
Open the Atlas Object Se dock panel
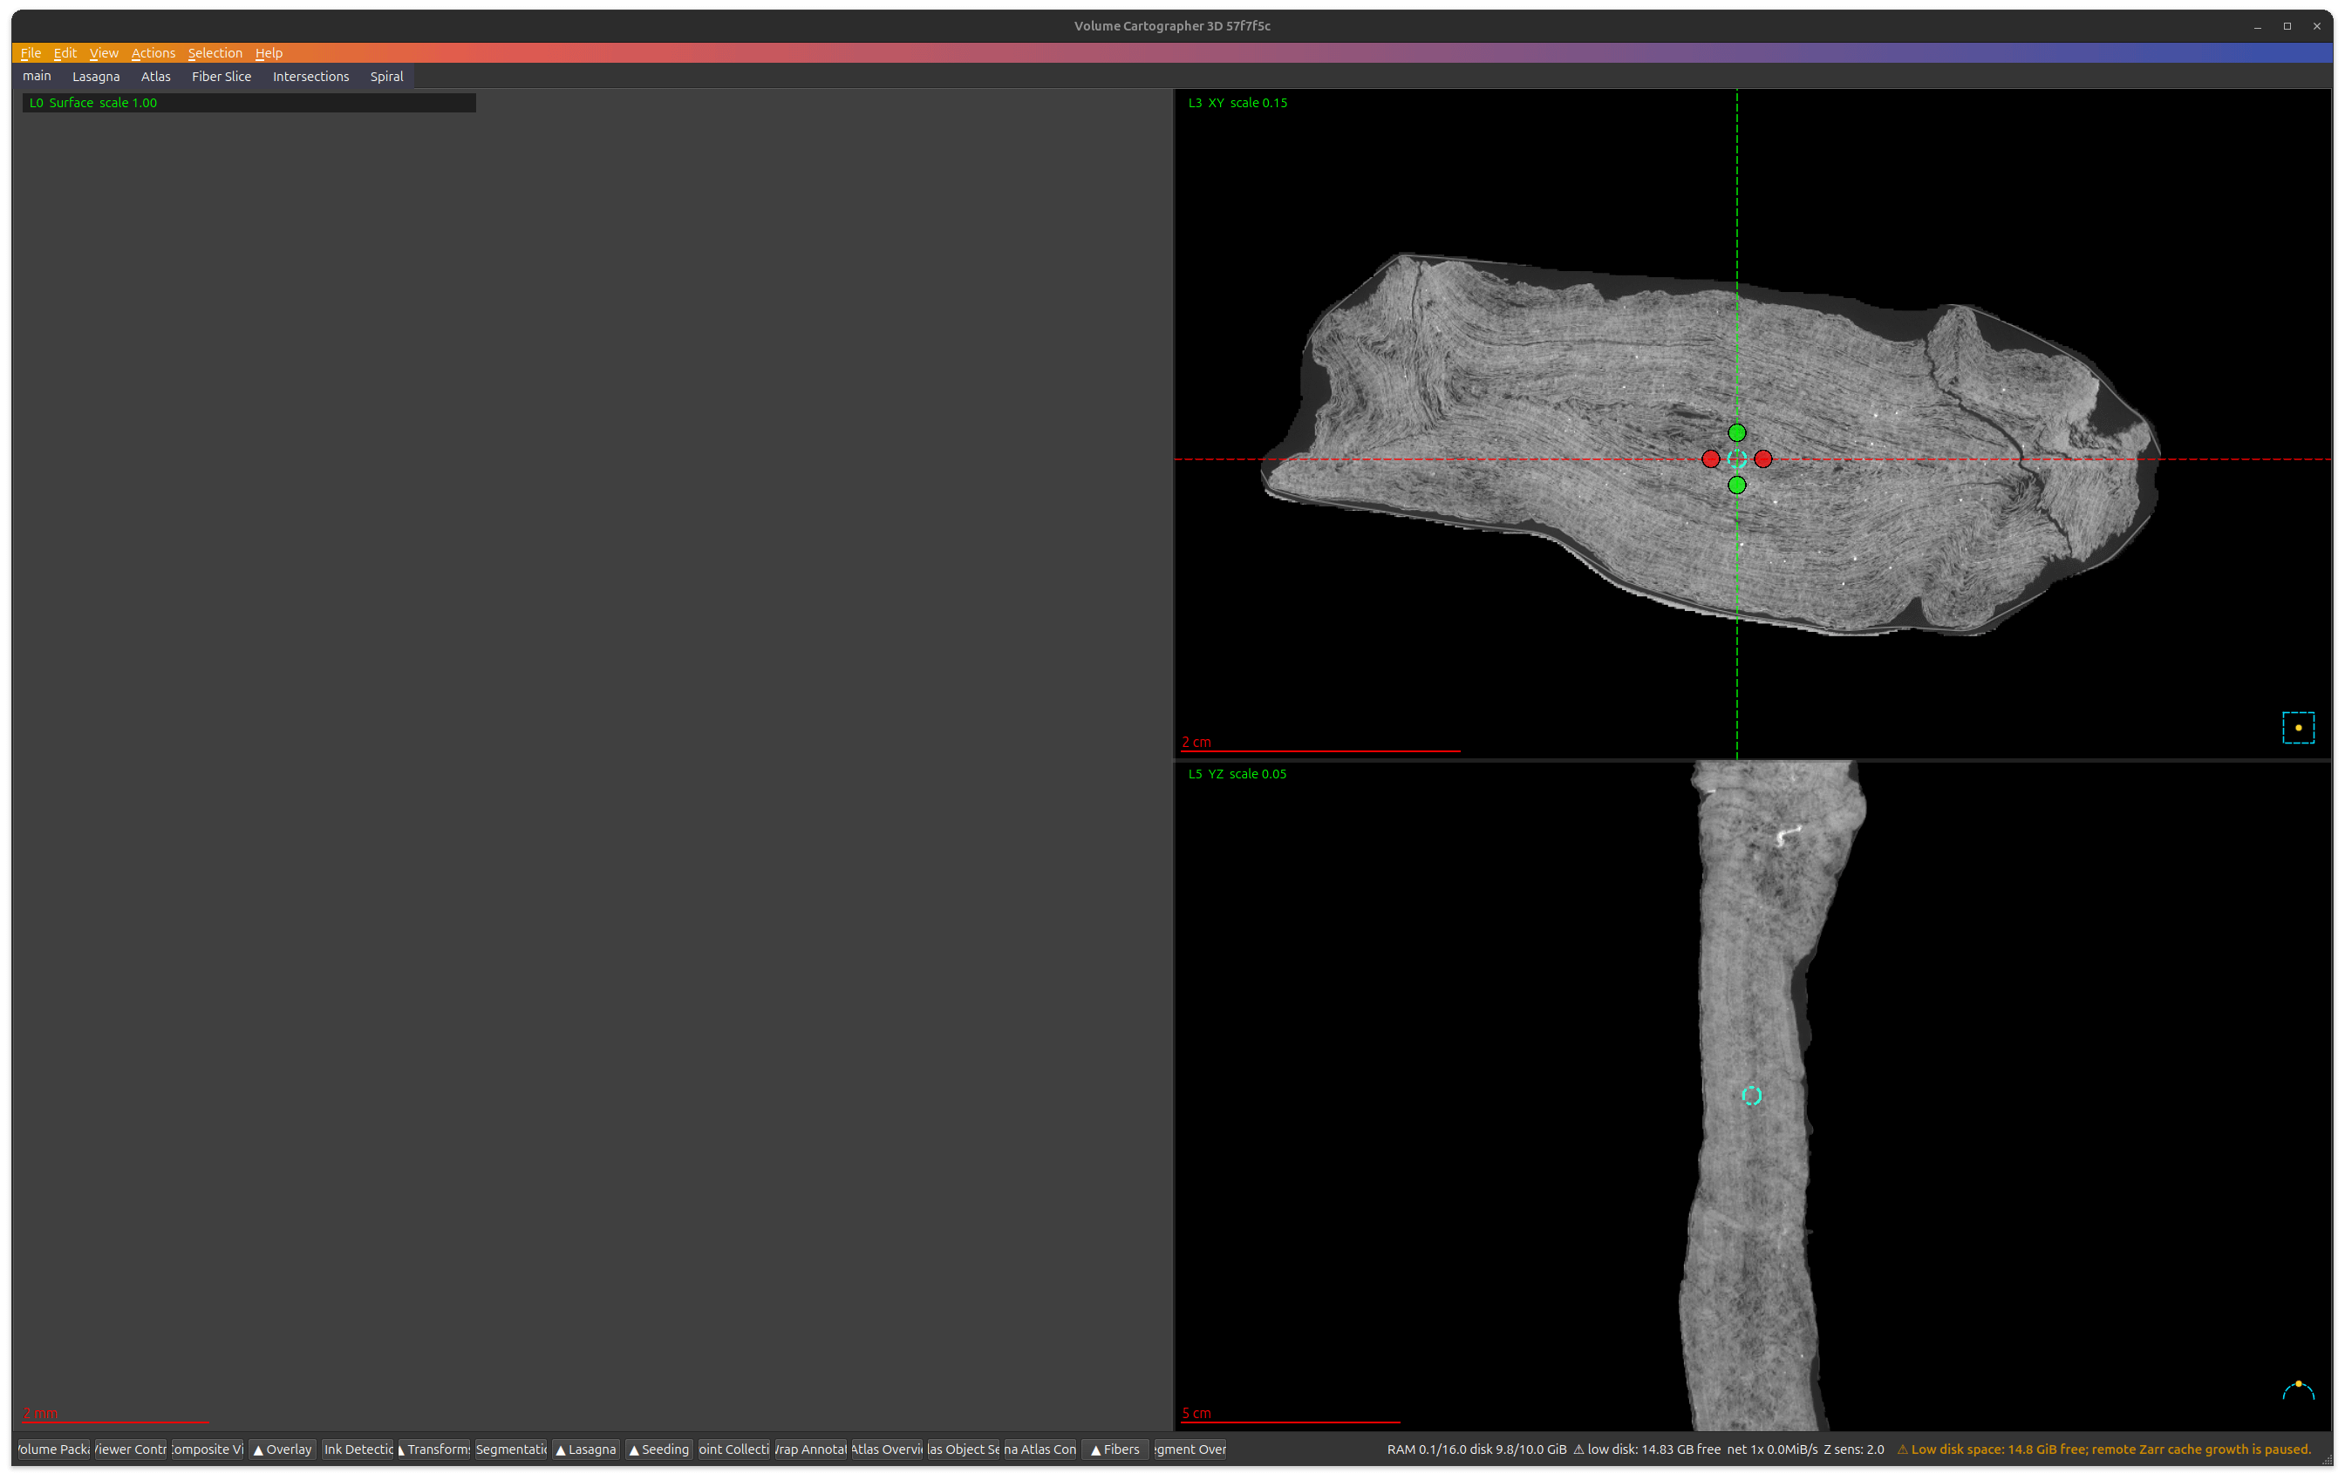pos(963,1449)
